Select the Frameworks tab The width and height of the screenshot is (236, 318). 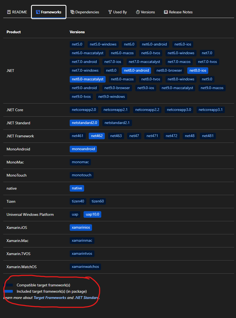49,12
